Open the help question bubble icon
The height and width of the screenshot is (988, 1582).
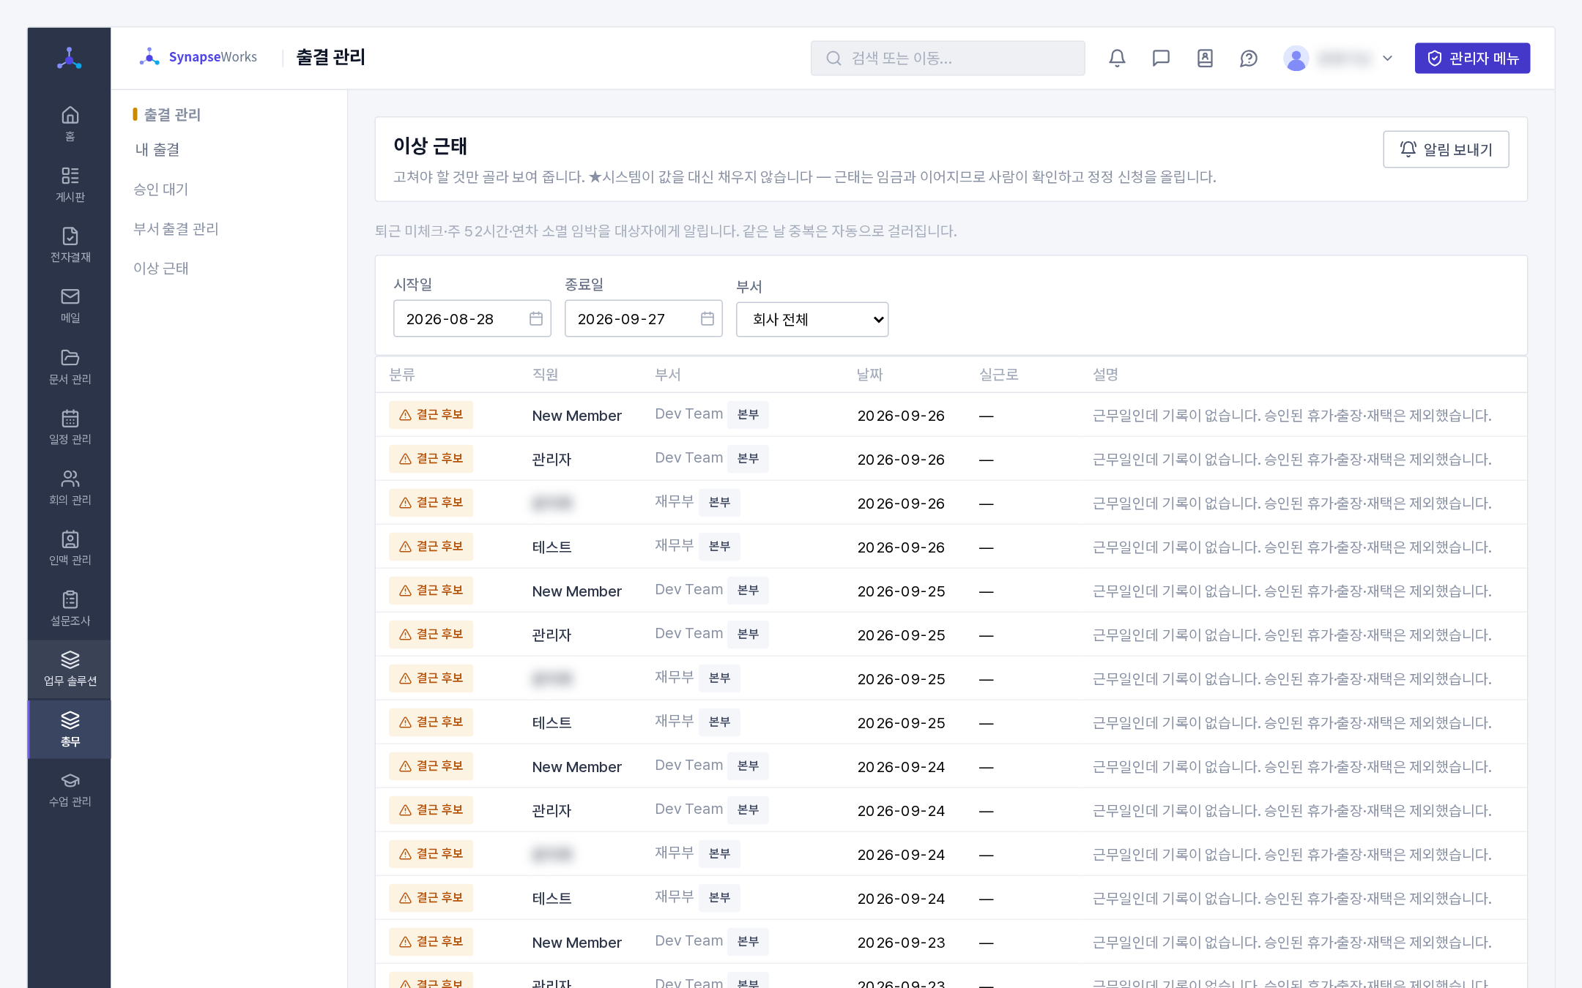click(x=1249, y=58)
